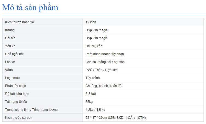This screenshot has height=124, width=206.
Task: Click the 'Mô tả sản phẩm' heading
Action: (30, 7)
